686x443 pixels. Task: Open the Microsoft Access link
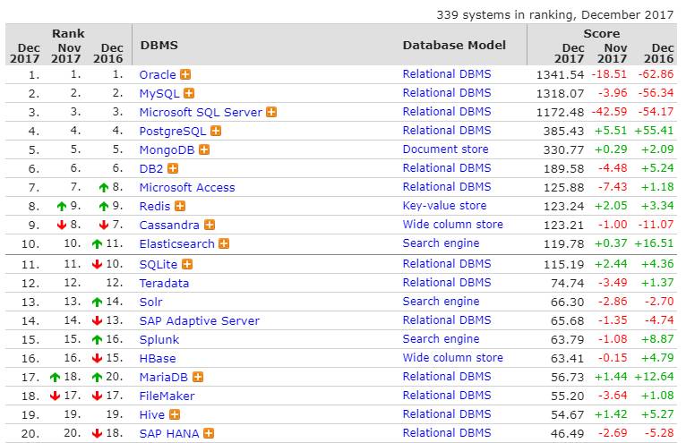click(187, 187)
